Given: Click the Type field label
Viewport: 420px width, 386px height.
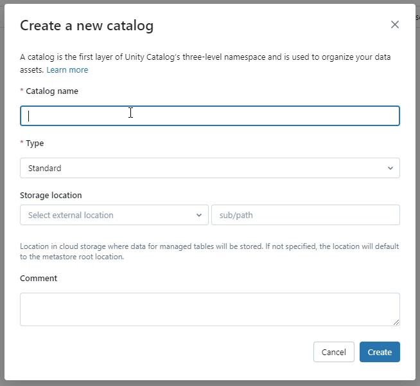Looking at the screenshot, I should (x=35, y=143).
